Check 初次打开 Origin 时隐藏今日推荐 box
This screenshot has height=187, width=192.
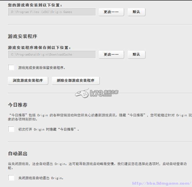(11, 129)
